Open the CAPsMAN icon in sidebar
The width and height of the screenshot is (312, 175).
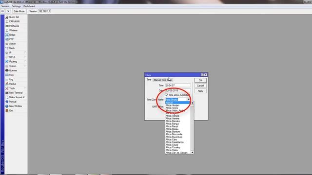pyautogui.click(x=7, y=21)
